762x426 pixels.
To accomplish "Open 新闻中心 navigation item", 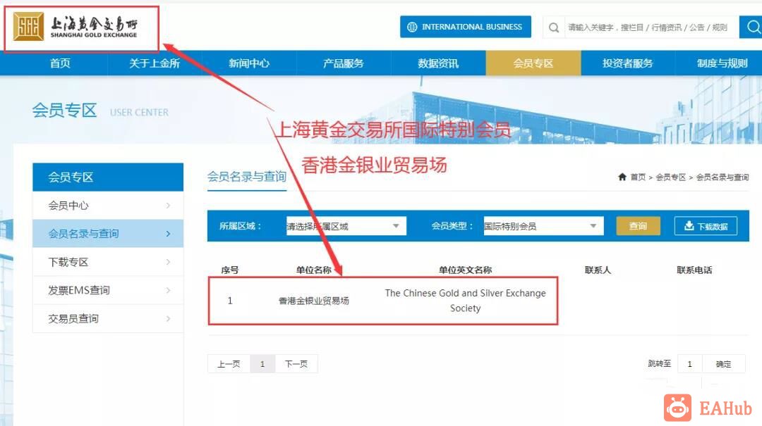I will tap(249, 63).
